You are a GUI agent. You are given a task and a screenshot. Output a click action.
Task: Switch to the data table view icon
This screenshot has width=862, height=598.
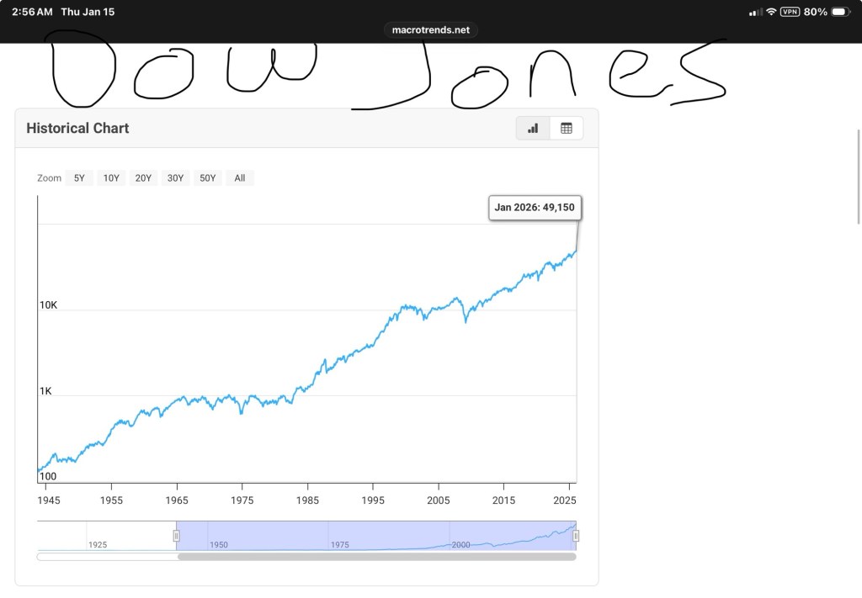coord(567,129)
